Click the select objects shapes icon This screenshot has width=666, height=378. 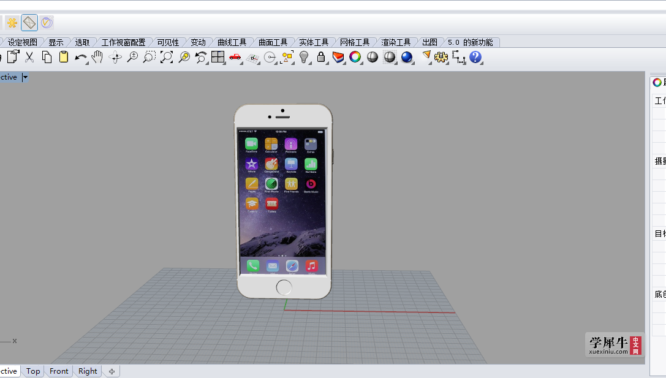tap(287, 57)
